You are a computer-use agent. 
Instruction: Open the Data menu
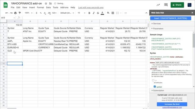(x=48, y=7)
